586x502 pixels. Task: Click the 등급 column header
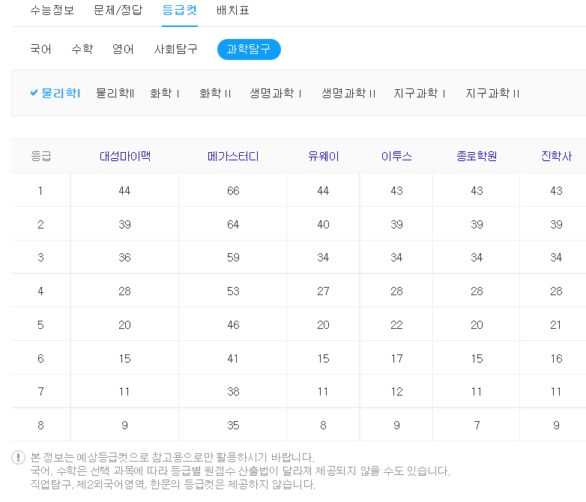pos(40,157)
